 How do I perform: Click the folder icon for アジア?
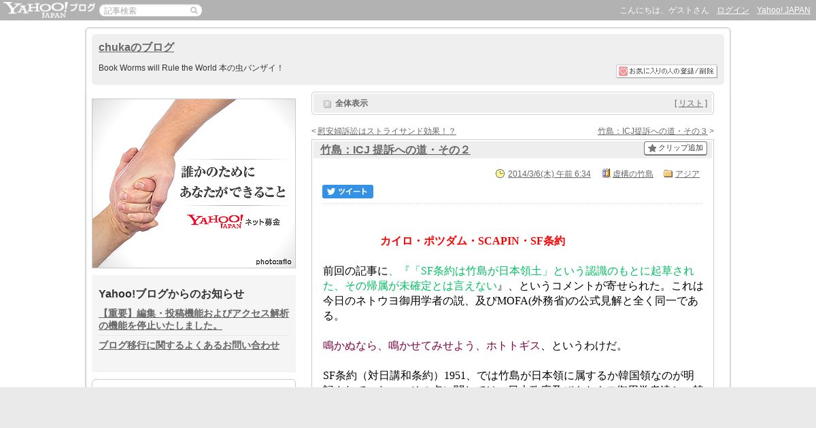[668, 174]
